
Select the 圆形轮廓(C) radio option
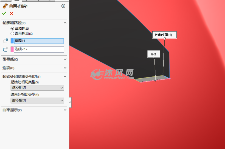click(12, 33)
